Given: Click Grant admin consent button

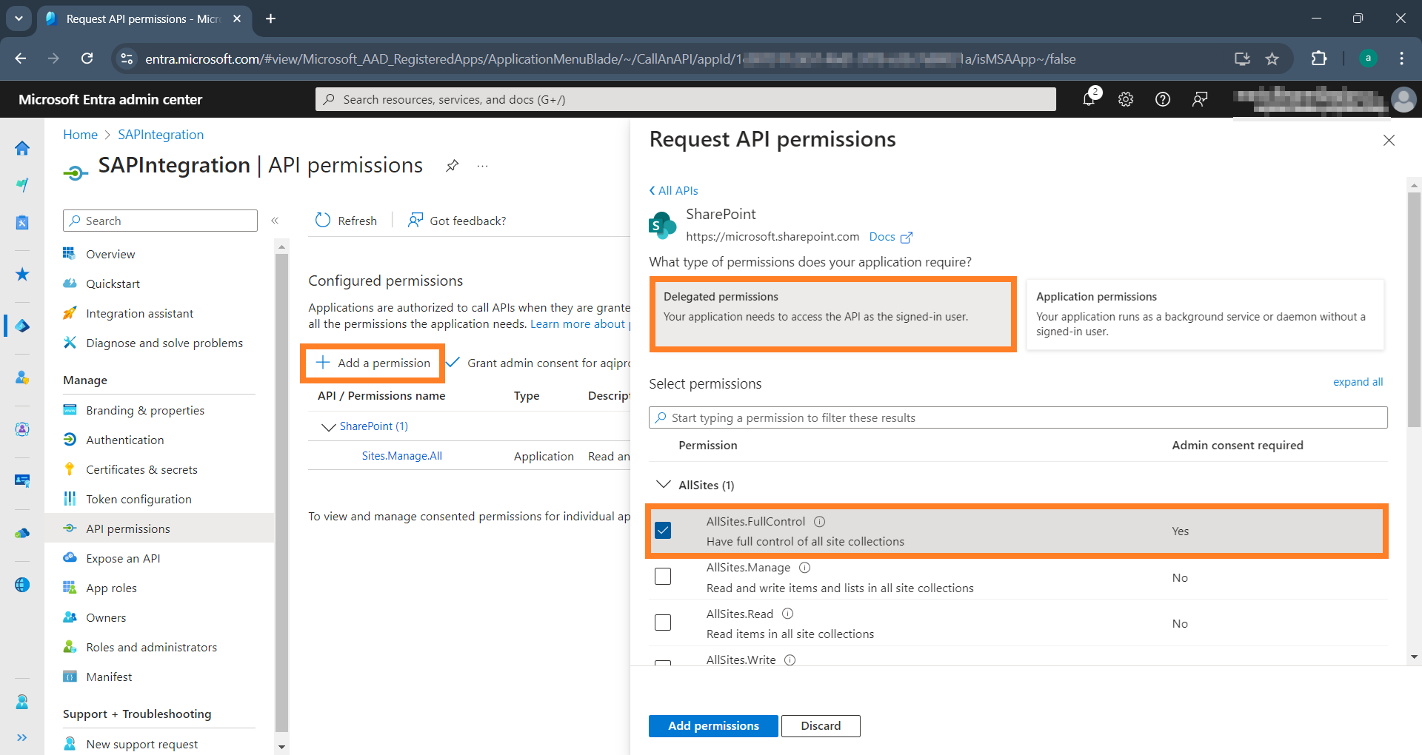Looking at the screenshot, I should [538, 363].
